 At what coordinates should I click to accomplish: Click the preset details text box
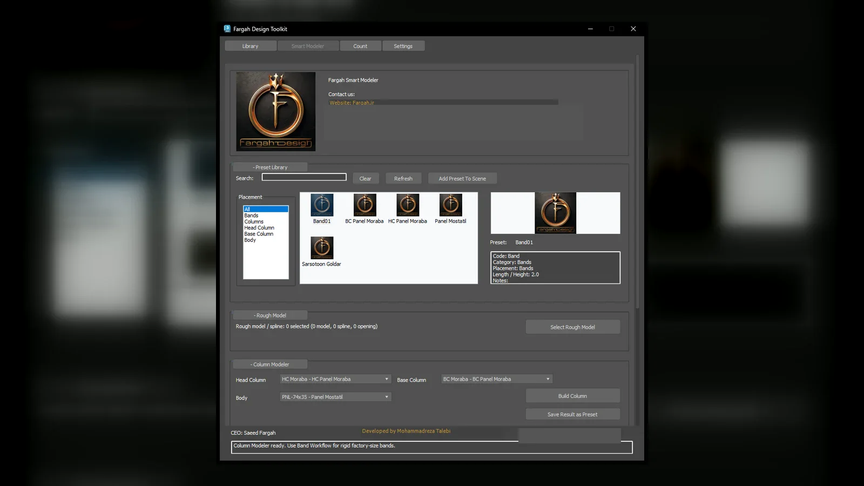pyautogui.click(x=555, y=268)
